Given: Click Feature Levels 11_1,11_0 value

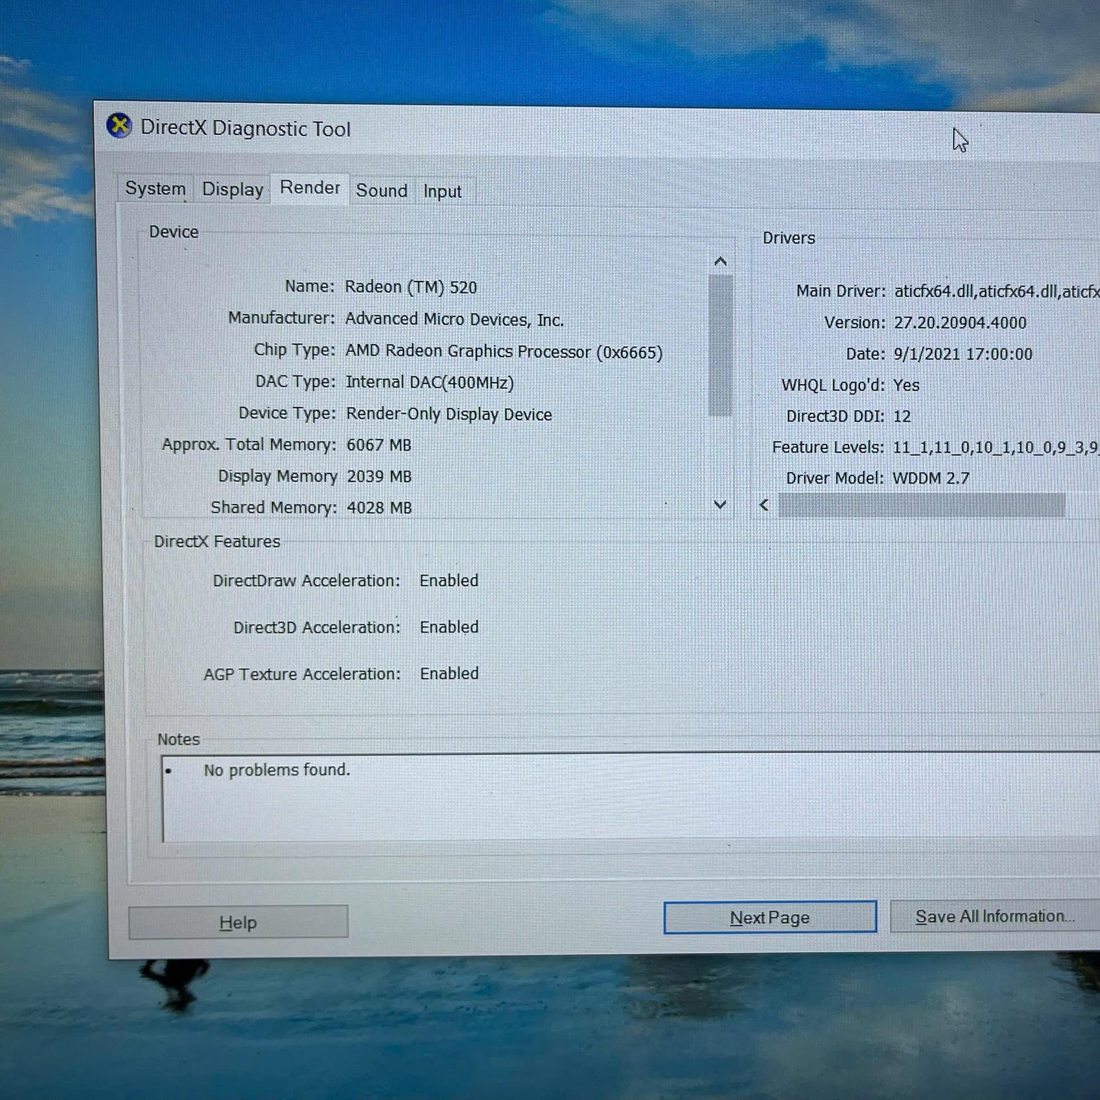Looking at the screenshot, I should (996, 448).
